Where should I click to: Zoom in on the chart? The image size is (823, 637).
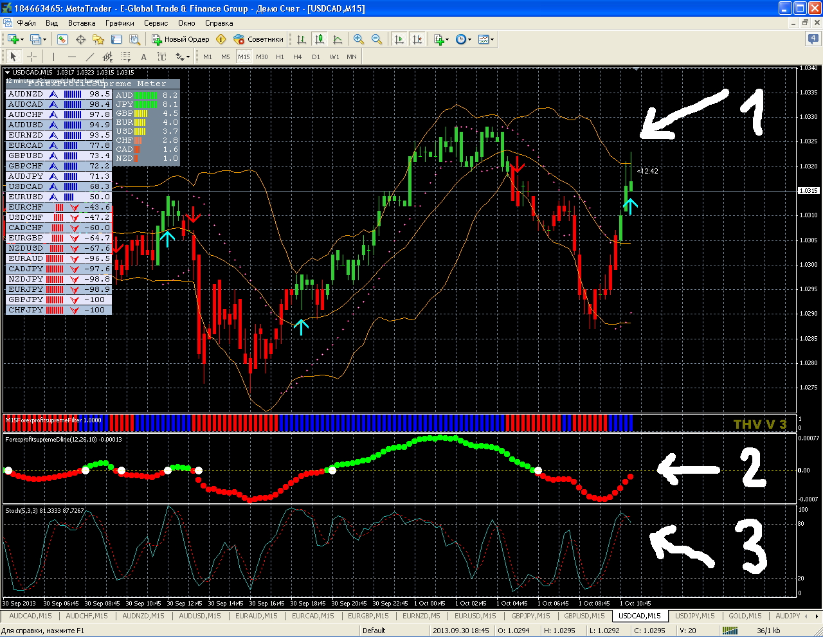click(359, 39)
